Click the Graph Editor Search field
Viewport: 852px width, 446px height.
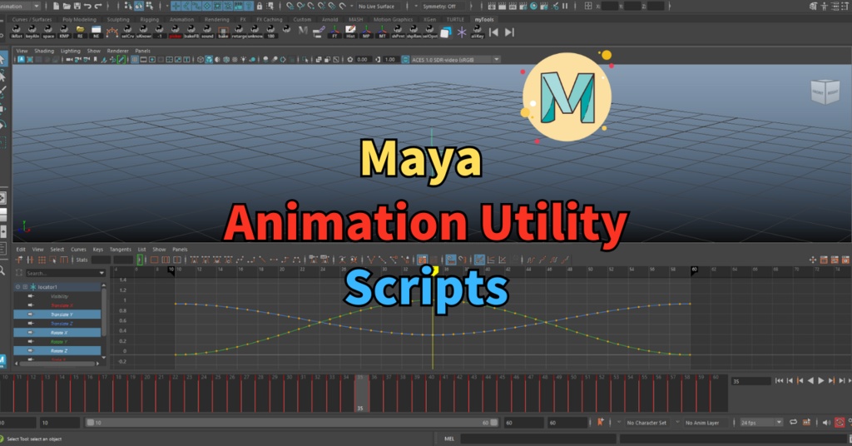coord(64,273)
